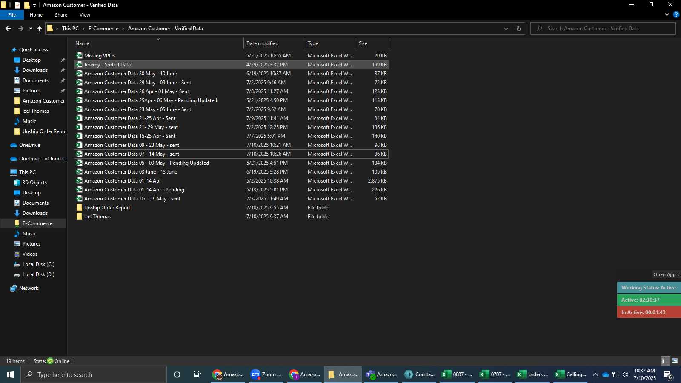
Task: Expand chevron after E-Commerce in breadcrumb
Action: pyautogui.click(x=123, y=29)
